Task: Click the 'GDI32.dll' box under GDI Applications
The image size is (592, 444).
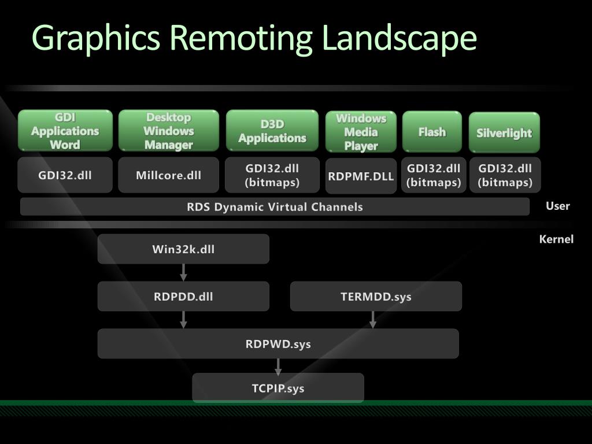Action: coord(65,175)
